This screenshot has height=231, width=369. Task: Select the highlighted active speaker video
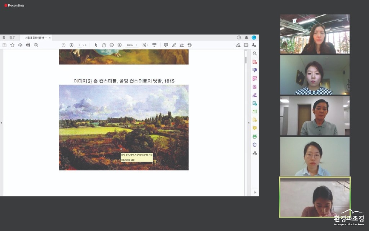tap(315, 197)
